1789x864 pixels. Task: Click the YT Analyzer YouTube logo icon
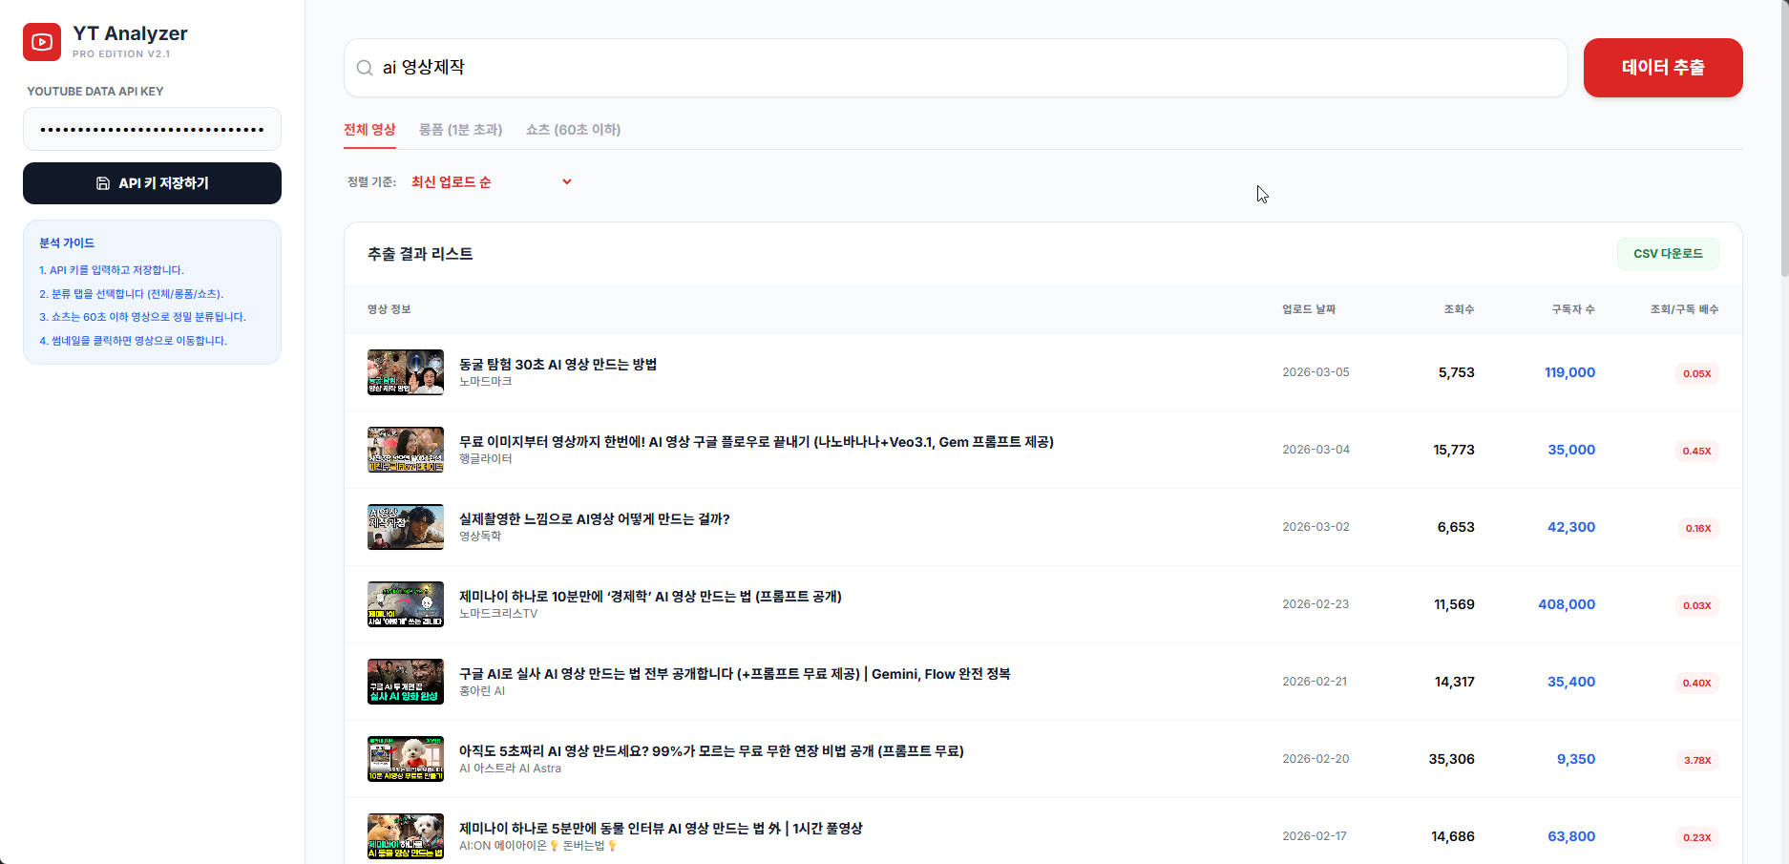pos(42,41)
